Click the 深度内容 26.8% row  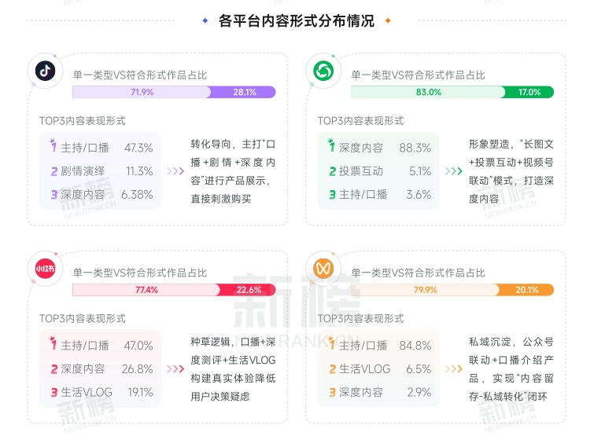point(102,368)
